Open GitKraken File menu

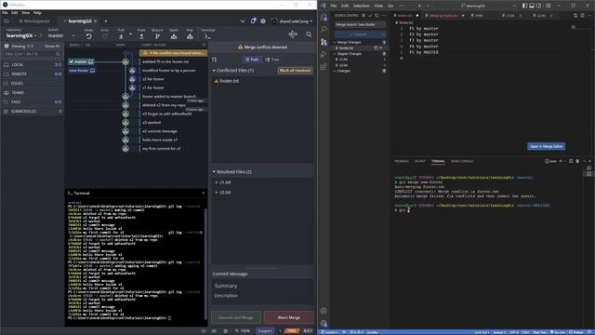pos(5,12)
